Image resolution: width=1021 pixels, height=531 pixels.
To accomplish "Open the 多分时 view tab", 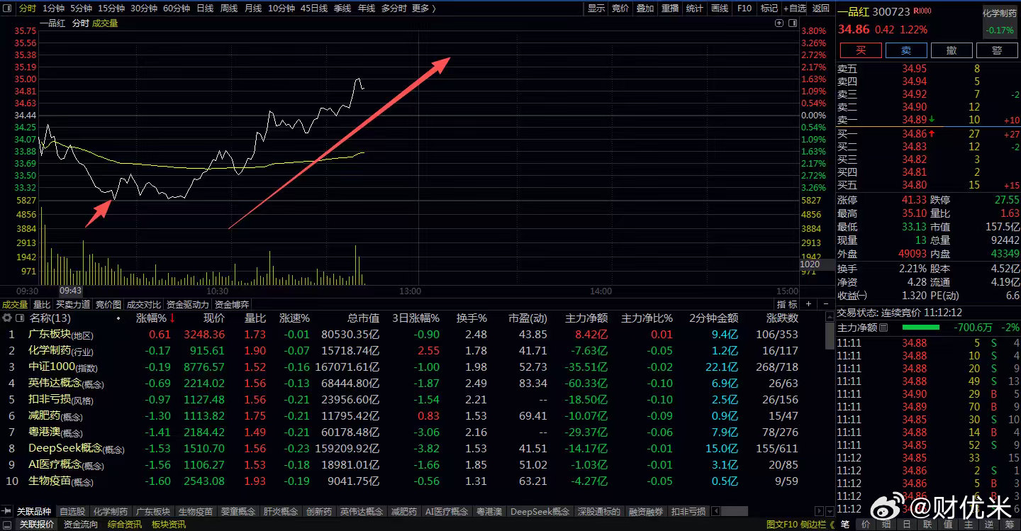I will point(394,9).
